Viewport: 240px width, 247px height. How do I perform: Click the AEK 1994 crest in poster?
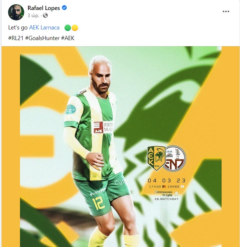tap(156, 158)
